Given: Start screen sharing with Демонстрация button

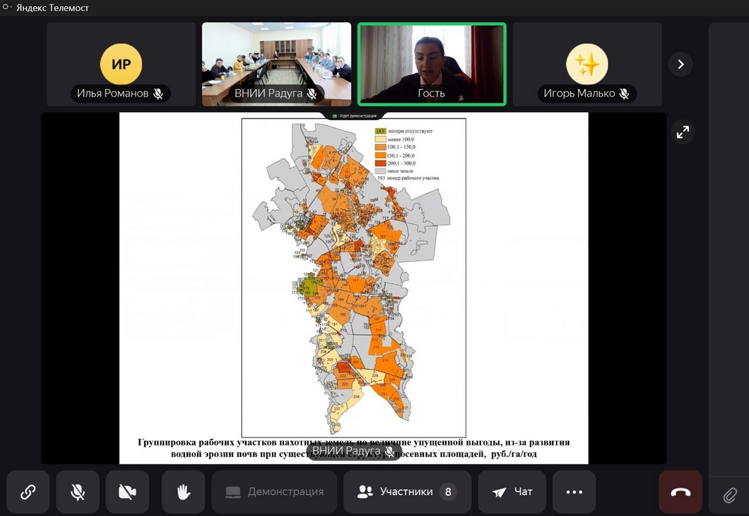Looking at the screenshot, I should [275, 492].
